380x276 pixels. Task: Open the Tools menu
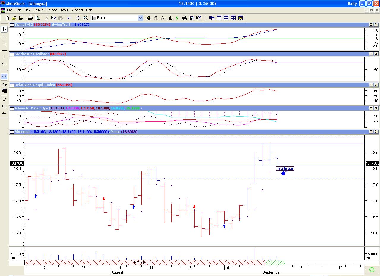64,10
